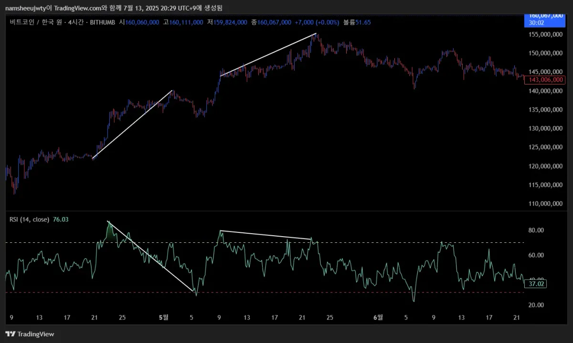Click the blue 160,067,000 price tag
Screen dimensions: 573x343
coord(544,16)
